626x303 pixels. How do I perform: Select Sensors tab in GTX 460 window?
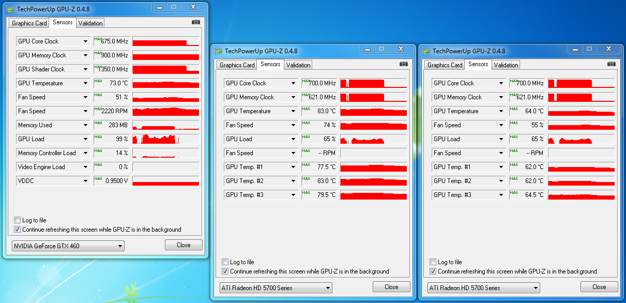(63, 22)
